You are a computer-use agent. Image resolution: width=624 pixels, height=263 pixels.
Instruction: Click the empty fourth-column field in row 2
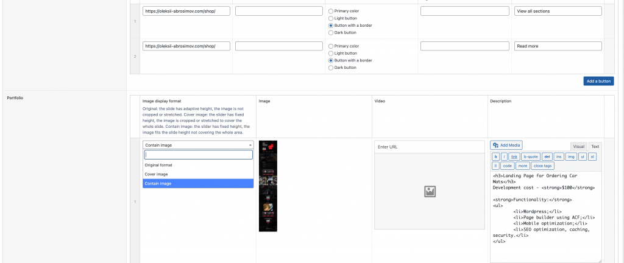[x=465, y=46]
